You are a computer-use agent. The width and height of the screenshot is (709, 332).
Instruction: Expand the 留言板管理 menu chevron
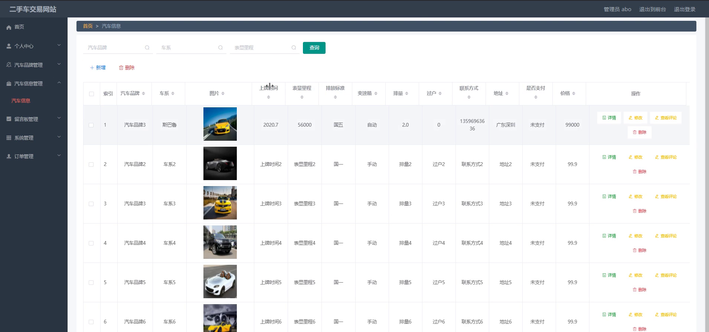click(59, 118)
